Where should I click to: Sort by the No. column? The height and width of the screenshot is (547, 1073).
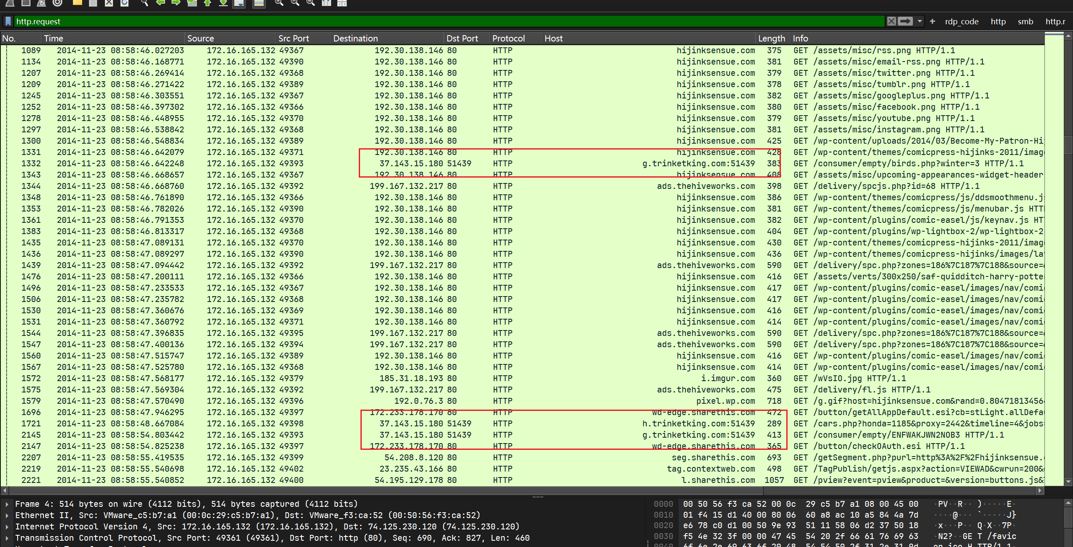(x=21, y=38)
